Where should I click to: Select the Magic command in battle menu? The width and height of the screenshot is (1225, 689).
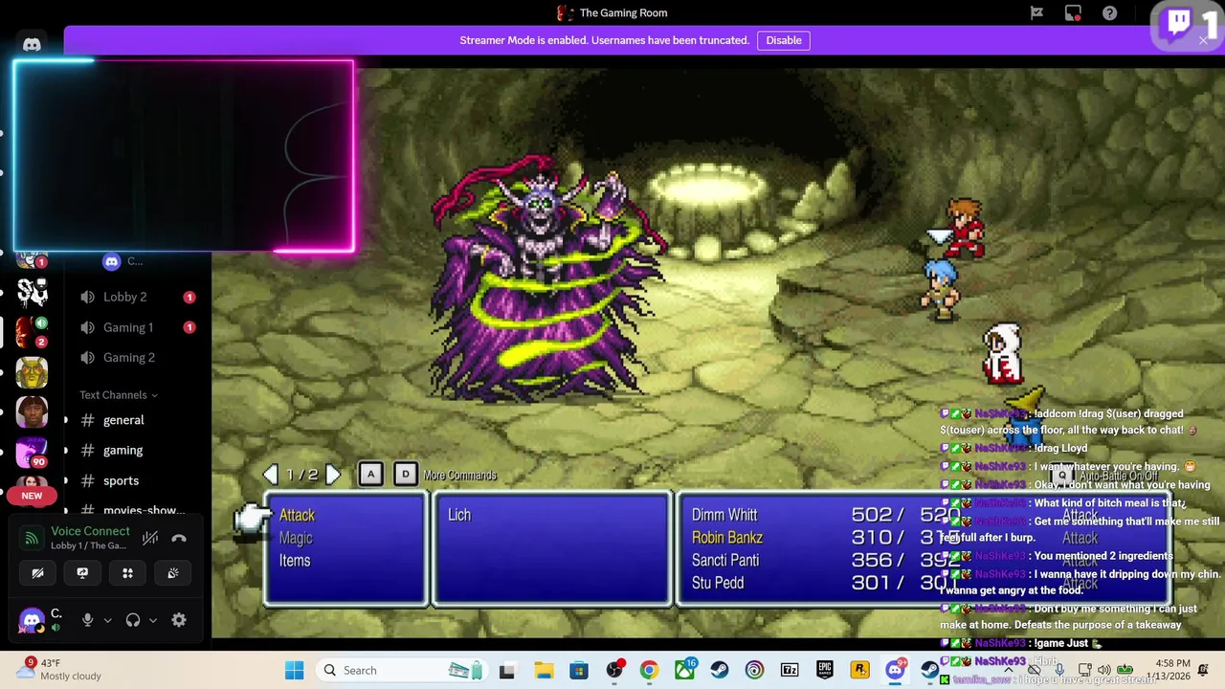pos(296,538)
